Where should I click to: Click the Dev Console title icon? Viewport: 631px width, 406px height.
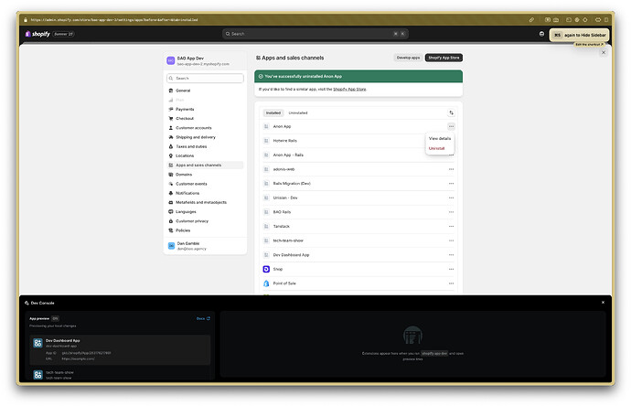coord(27,303)
